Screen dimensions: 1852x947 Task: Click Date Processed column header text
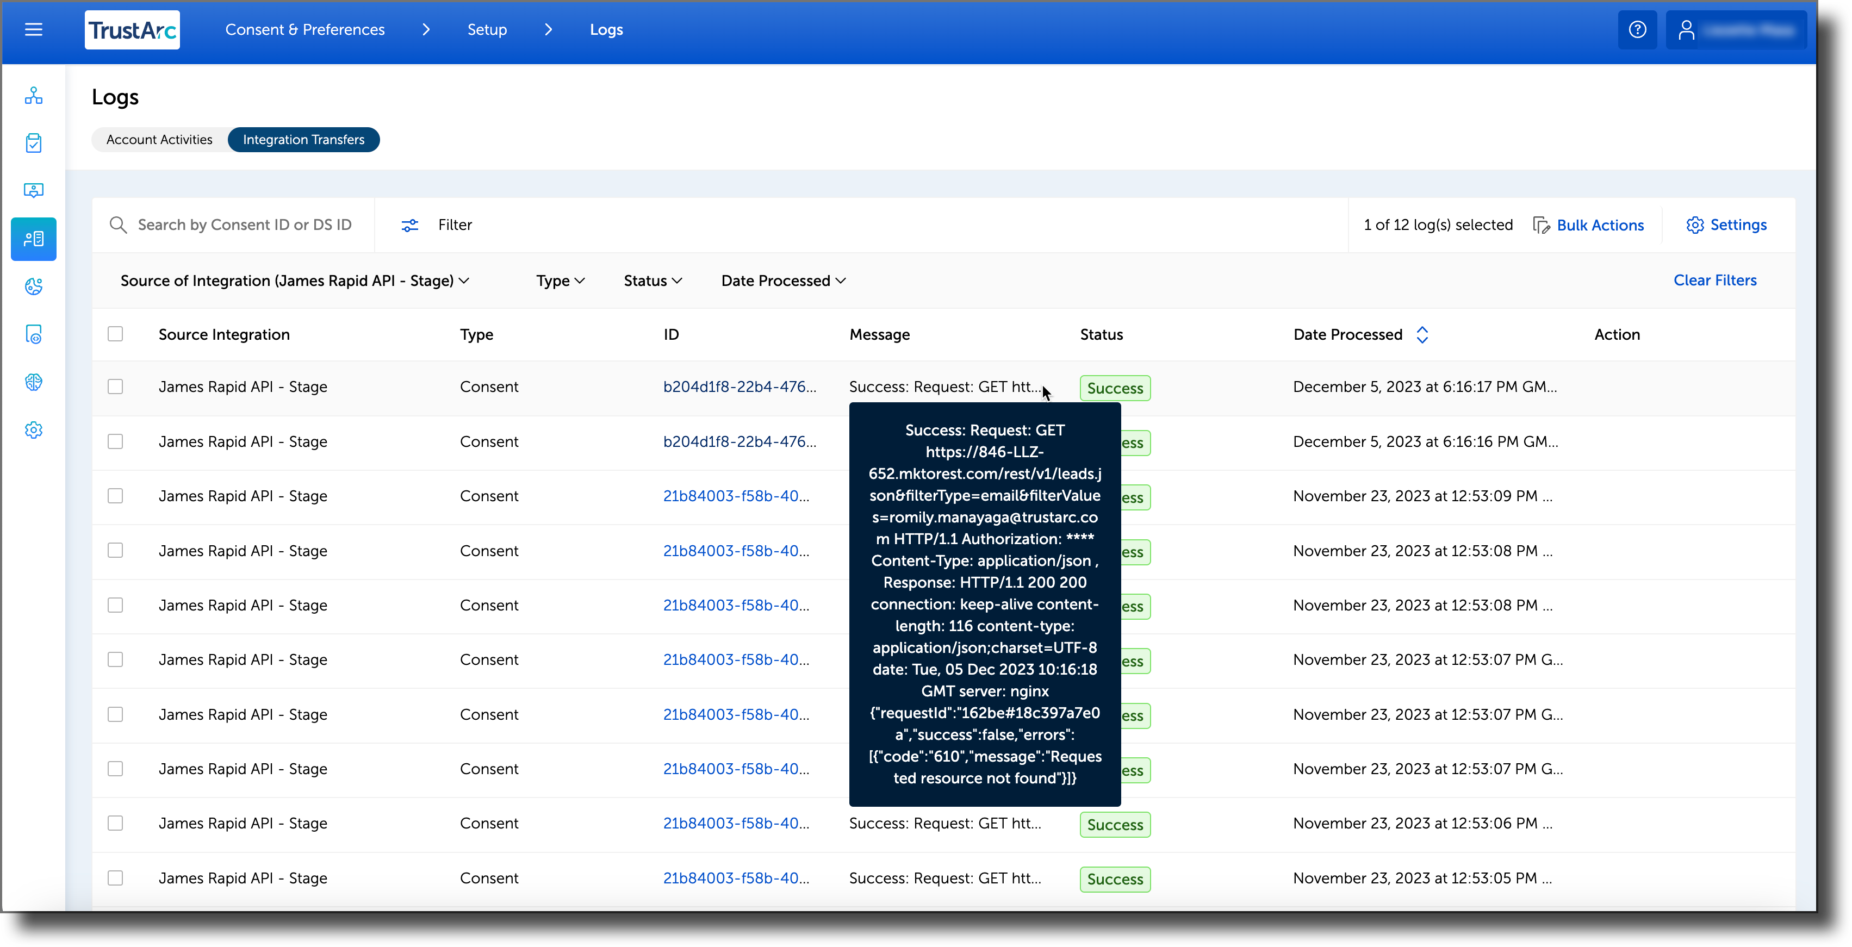pos(1348,334)
